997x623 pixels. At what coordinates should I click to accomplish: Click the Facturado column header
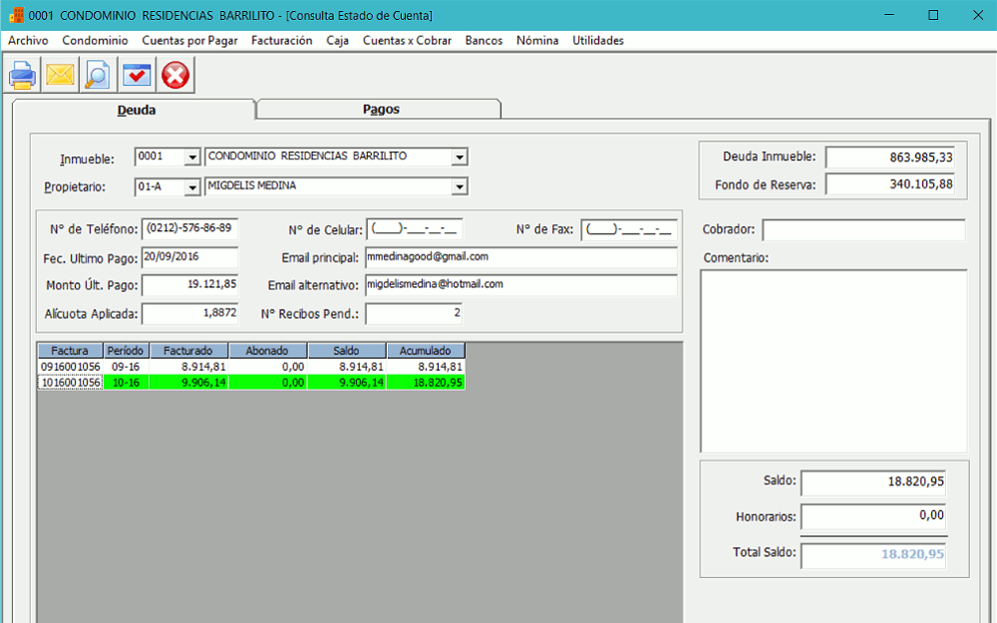[187, 351]
